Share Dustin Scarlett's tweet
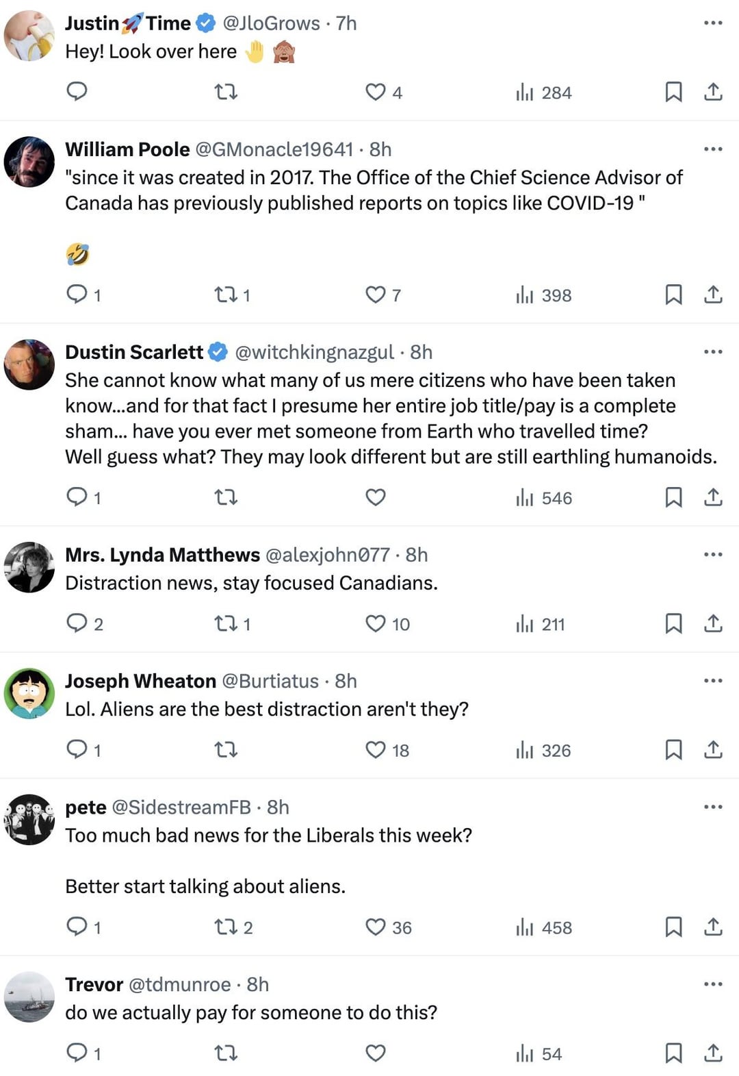The height and width of the screenshot is (1076, 739). tap(713, 497)
